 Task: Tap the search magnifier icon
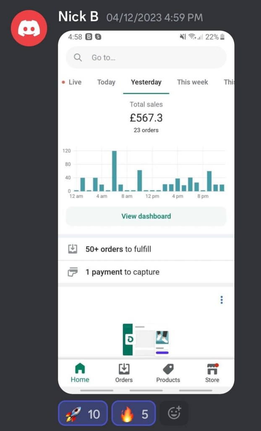(x=78, y=58)
